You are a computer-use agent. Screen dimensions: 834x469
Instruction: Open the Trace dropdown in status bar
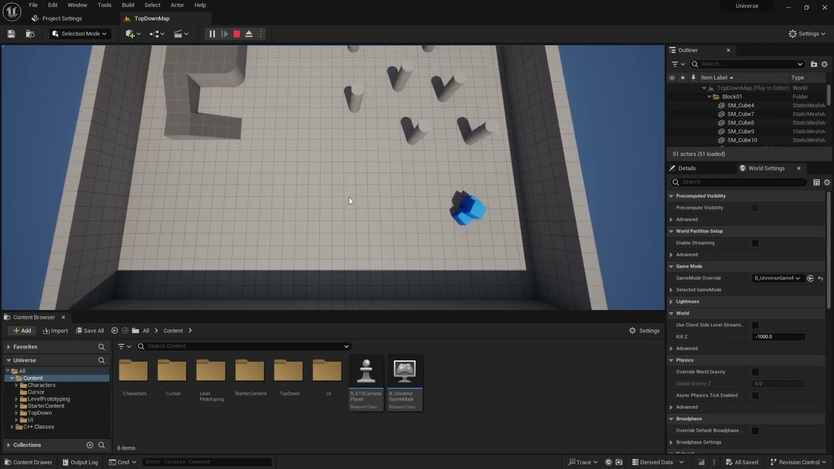tap(584, 462)
